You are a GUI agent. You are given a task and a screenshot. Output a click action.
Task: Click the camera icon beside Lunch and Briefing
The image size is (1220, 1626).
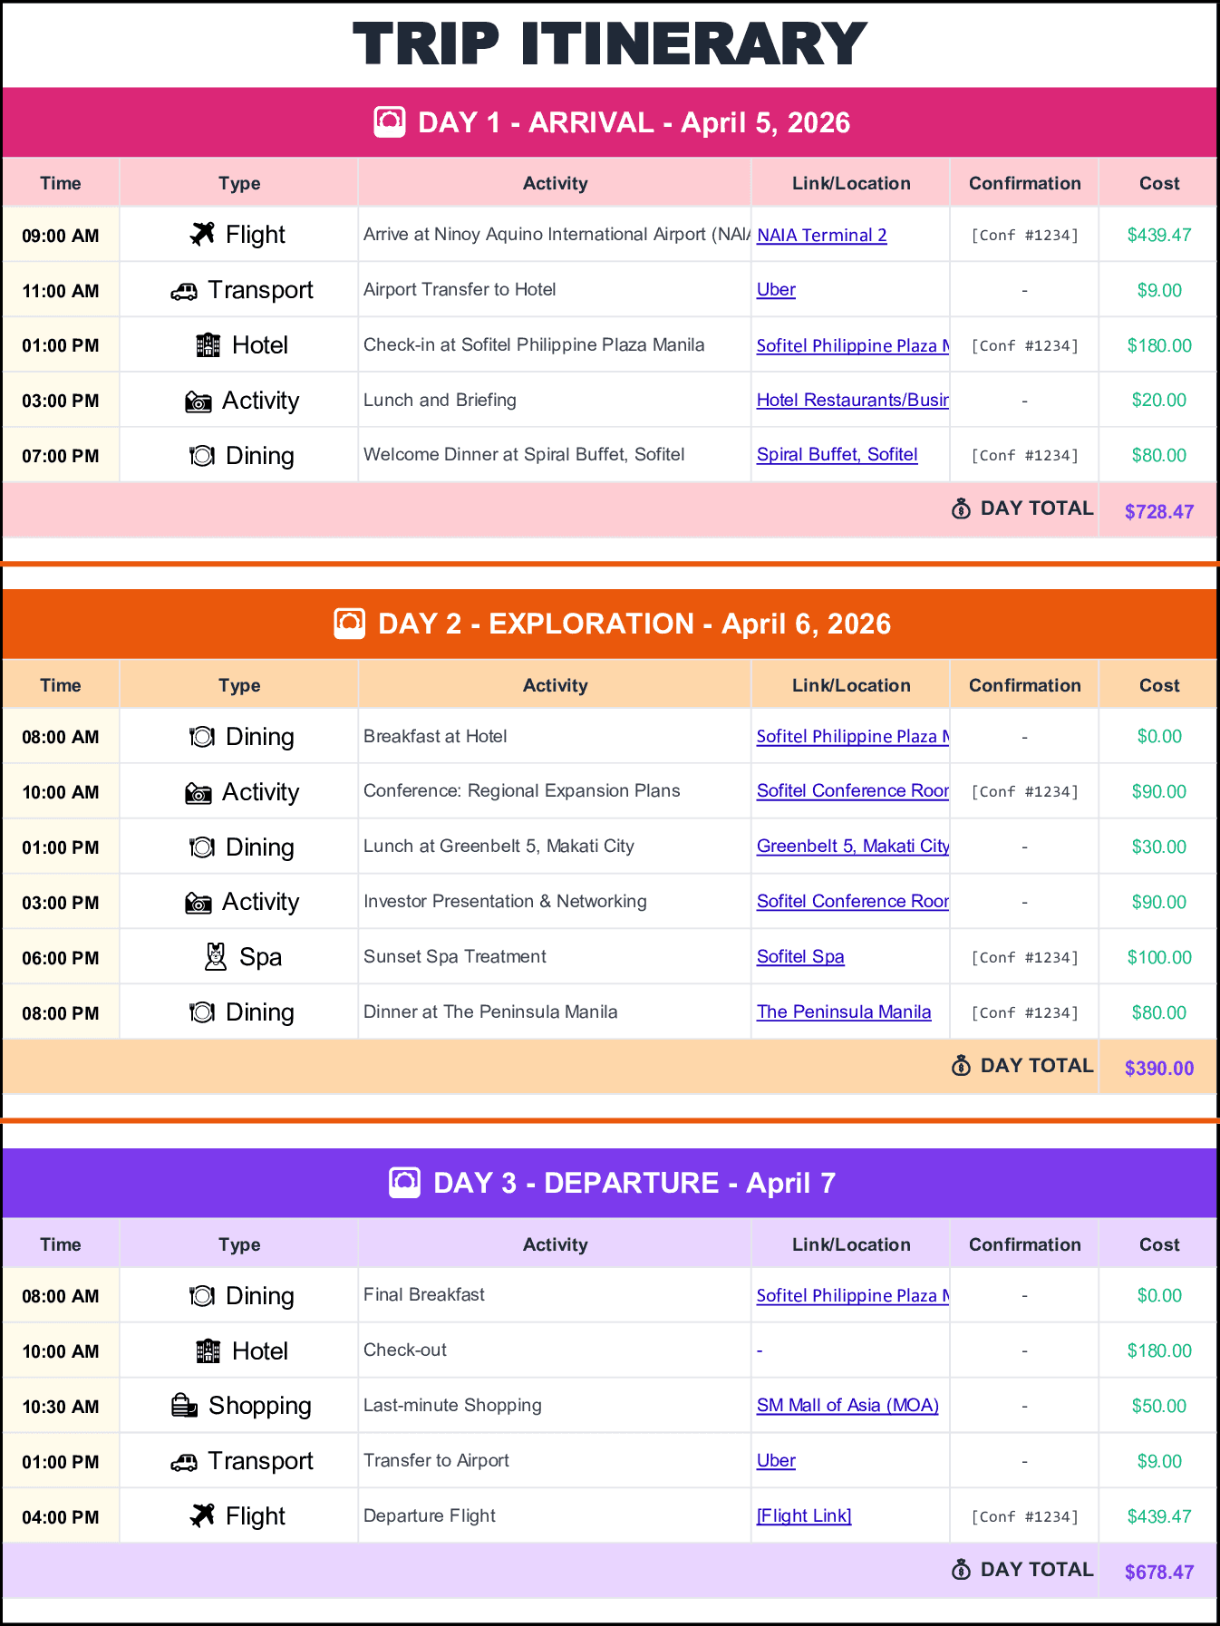tap(198, 402)
